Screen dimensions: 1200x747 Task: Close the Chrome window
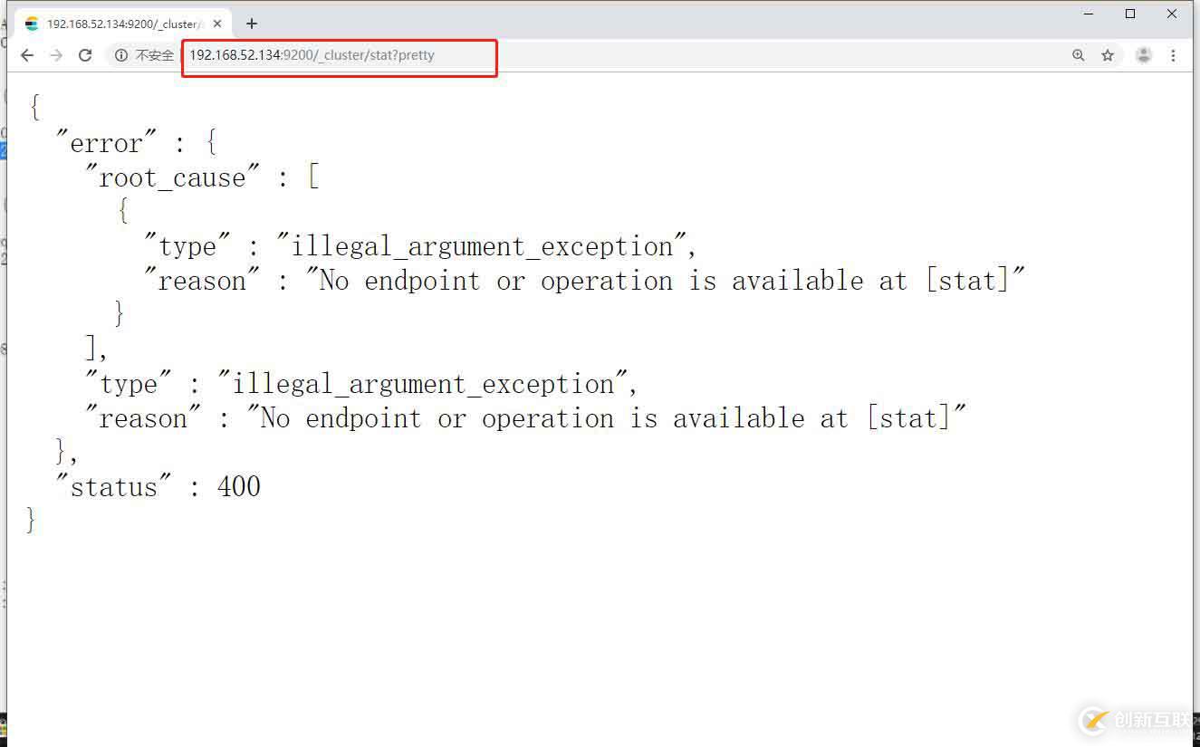(1172, 14)
